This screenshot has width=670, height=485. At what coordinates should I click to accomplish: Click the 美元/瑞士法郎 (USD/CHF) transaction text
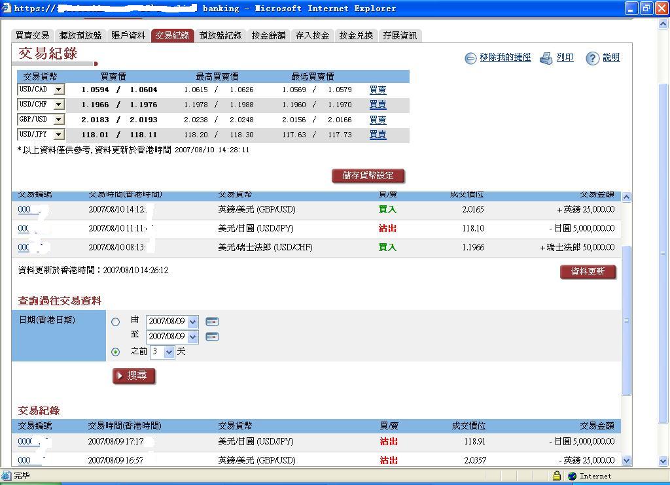pos(266,248)
